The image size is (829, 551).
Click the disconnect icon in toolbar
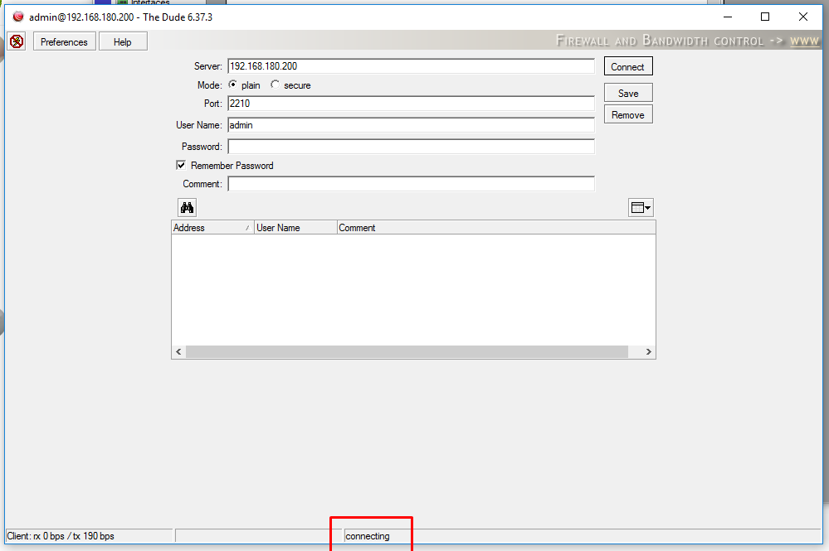tap(17, 41)
